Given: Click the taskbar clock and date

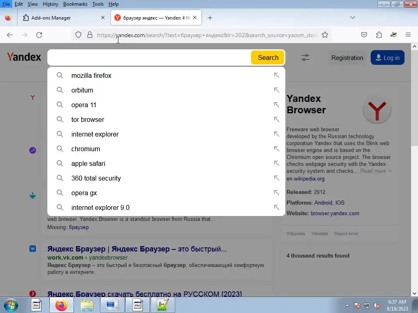Looking at the screenshot, I should click(x=397, y=305).
